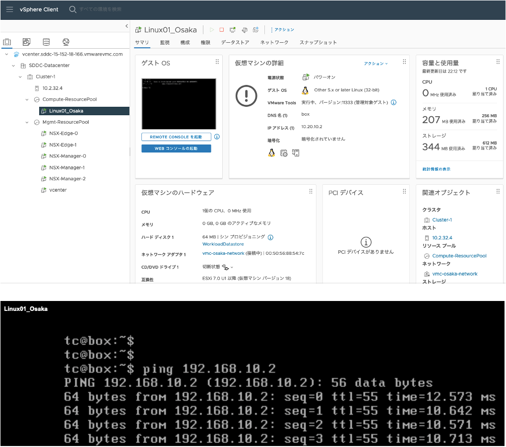Select NSX-Edge-1 virtual machine
The image size is (506, 447).
(x=63, y=145)
